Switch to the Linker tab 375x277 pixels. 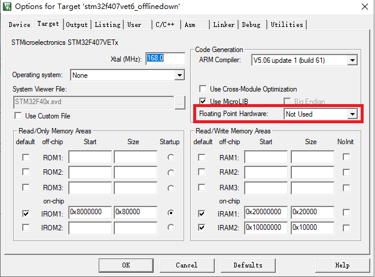tap(223, 25)
